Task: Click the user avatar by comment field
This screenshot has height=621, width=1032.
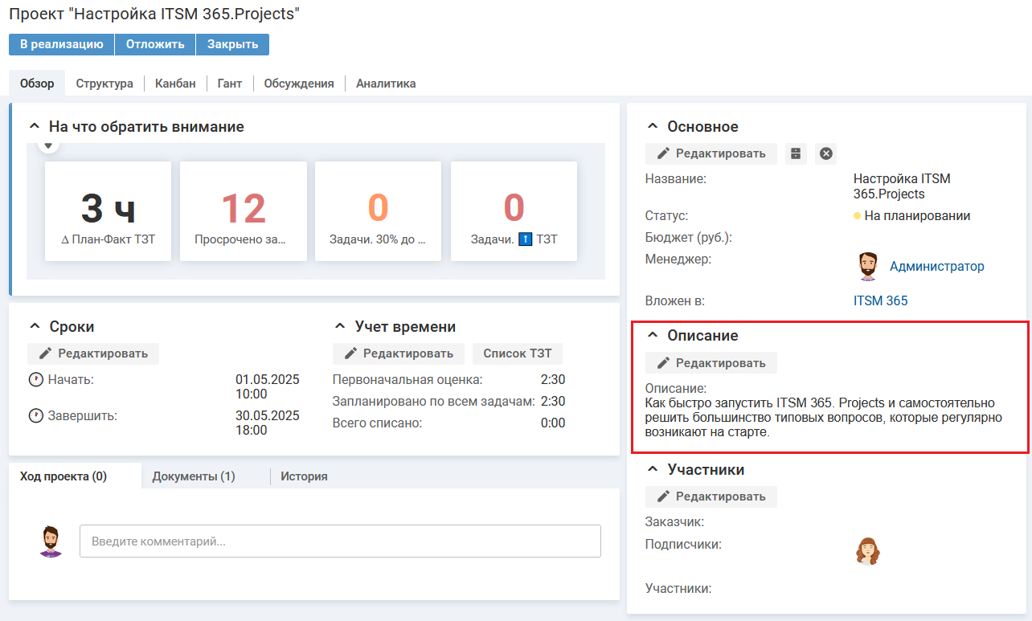Action: point(51,541)
